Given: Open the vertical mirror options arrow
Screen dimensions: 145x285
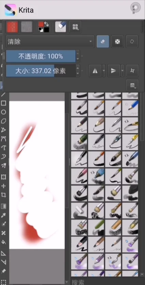Looking at the screenshot, I should (122, 71).
